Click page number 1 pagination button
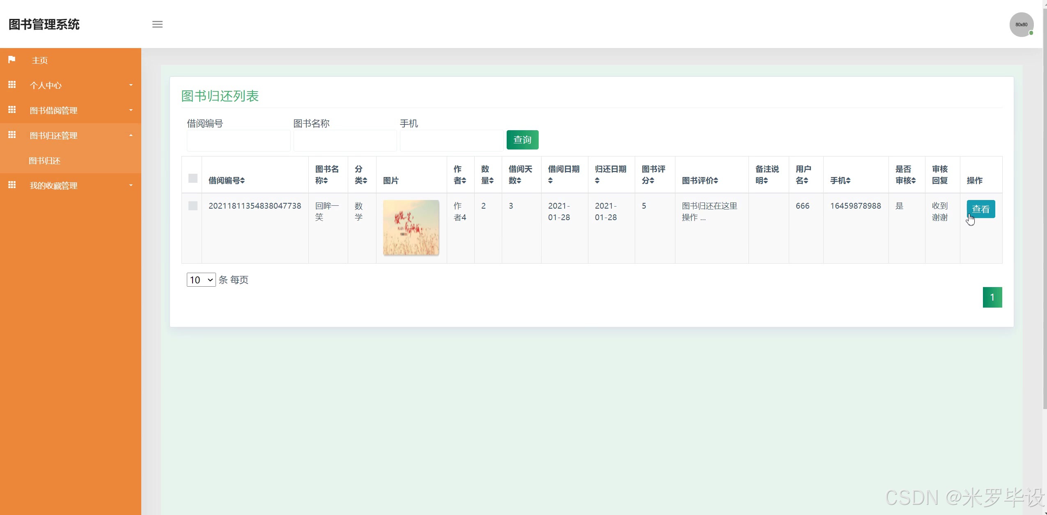 pyautogui.click(x=992, y=297)
